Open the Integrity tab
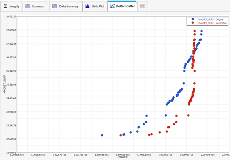The image size is (230, 160). (x=12, y=6)
